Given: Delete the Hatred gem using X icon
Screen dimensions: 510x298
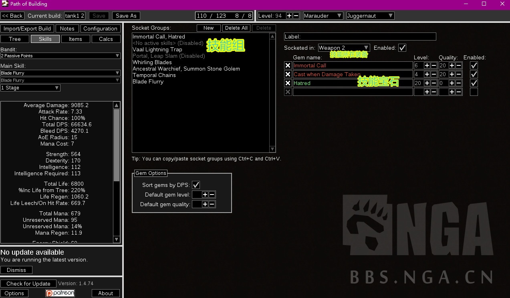Looking at the screenshot, I should click(288, 83).
